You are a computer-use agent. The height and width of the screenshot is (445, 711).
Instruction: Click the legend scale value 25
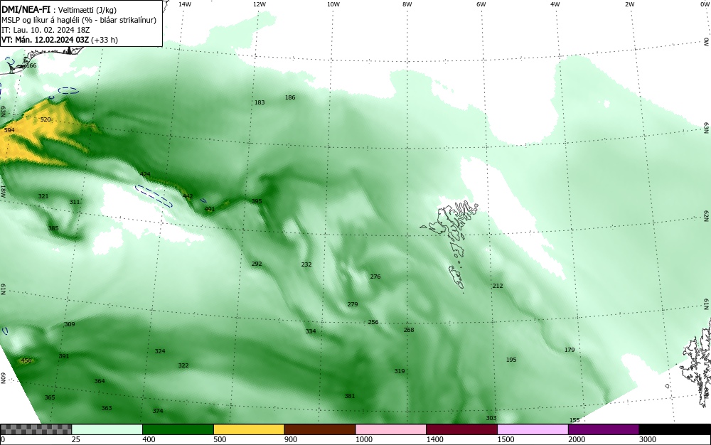tap(76, 439)
